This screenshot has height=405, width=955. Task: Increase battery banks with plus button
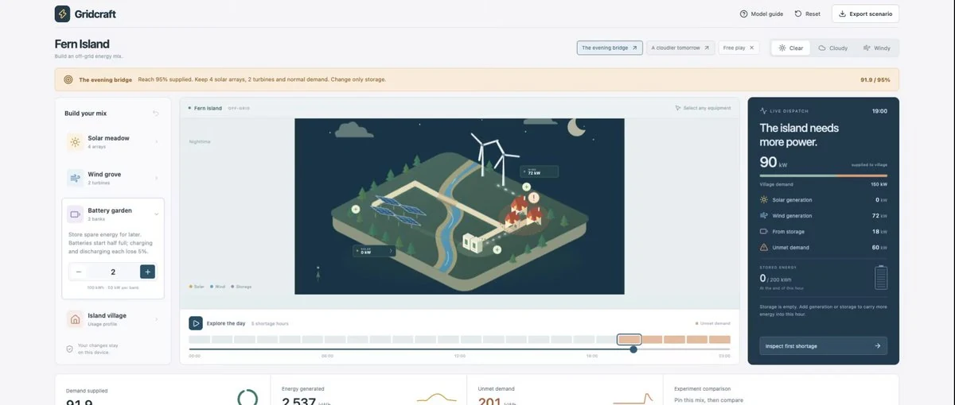click(147, 272)
